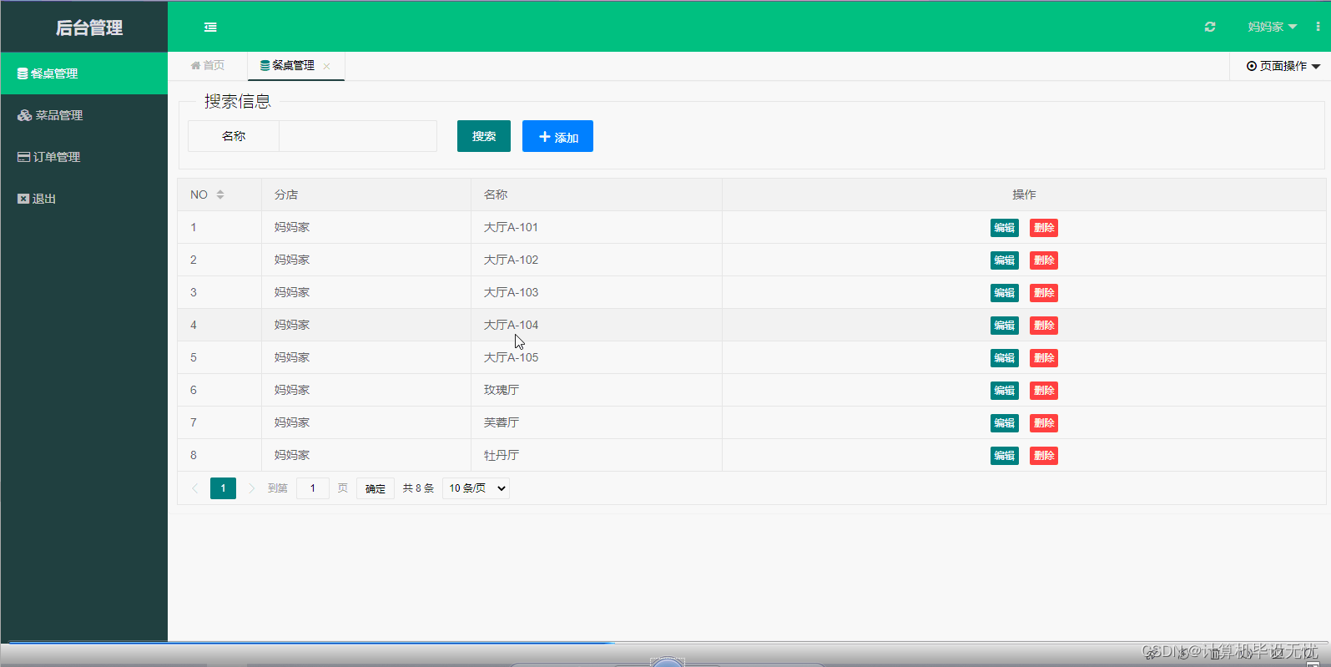Delete the 玫瑰厅 row
The width and height of the screenshot is (1331, 667).
pos(1044,391)
